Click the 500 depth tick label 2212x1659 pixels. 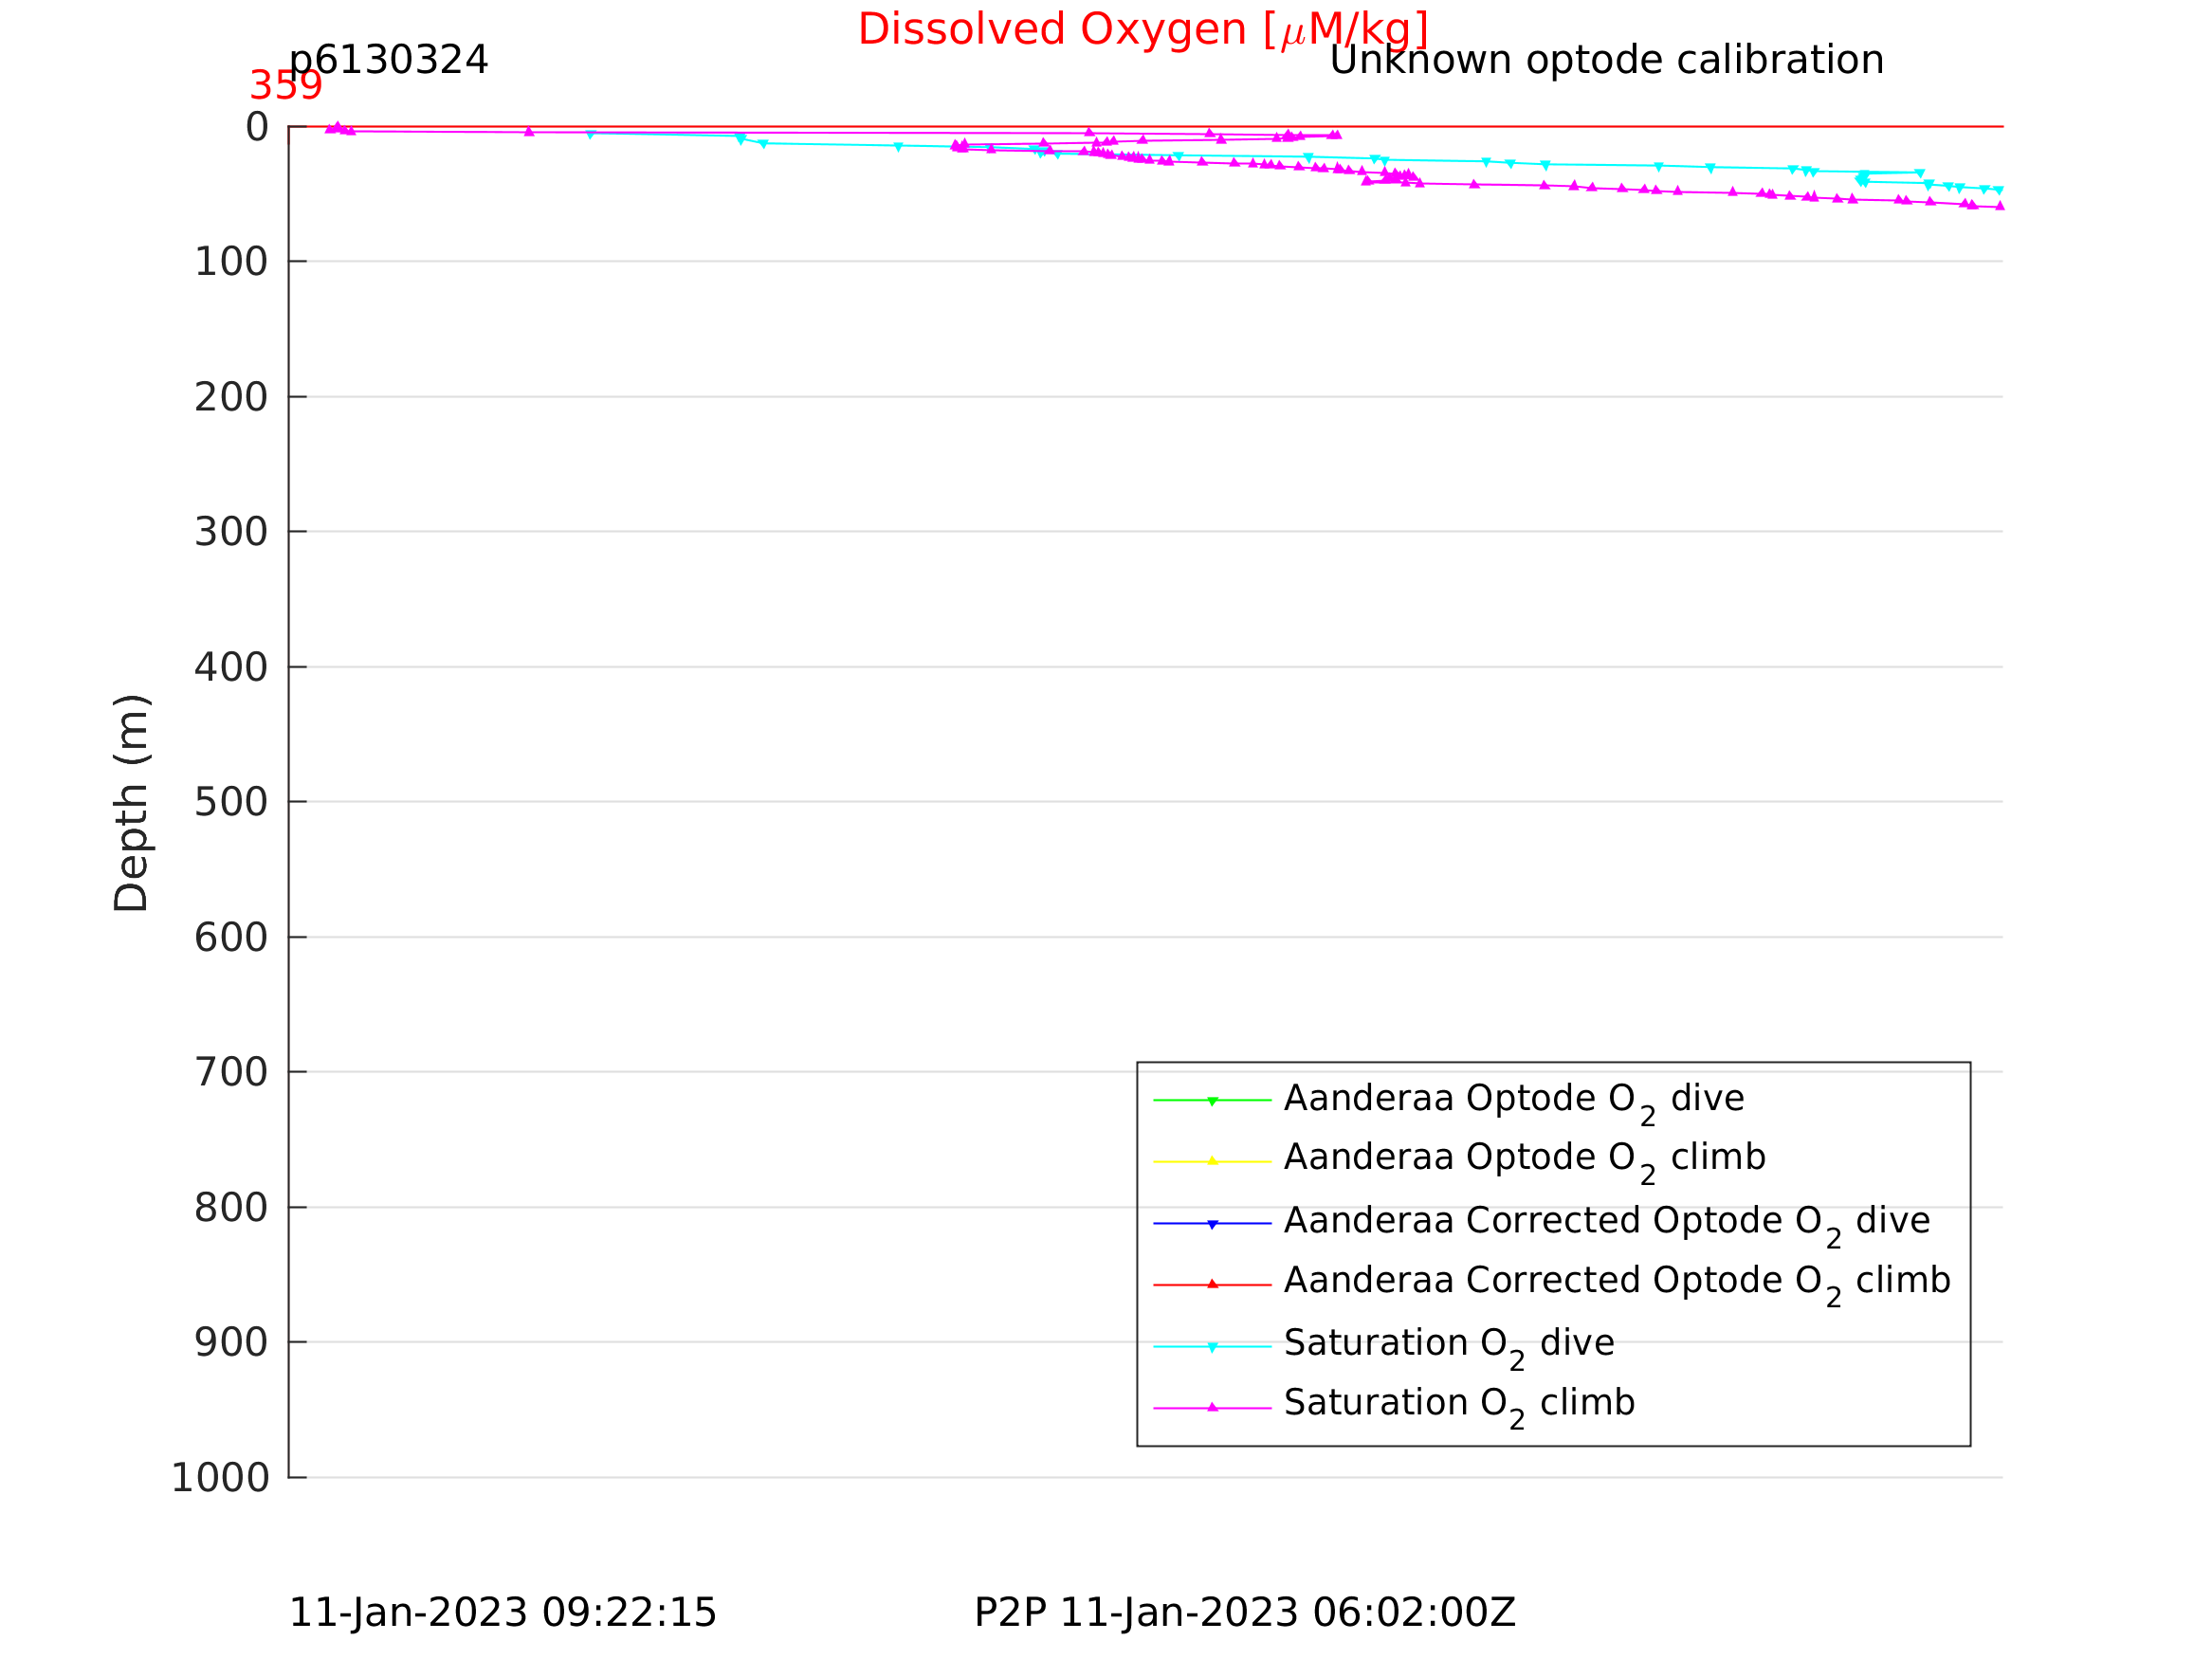click(x=231, y=802)
